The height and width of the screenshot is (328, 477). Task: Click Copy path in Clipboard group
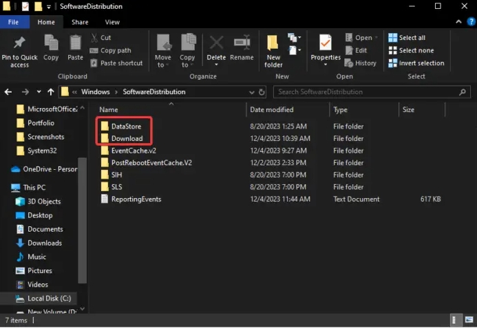click(114, 50)
